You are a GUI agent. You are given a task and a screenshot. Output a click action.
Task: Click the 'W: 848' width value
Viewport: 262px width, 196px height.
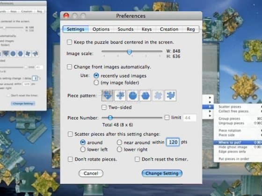173,51
